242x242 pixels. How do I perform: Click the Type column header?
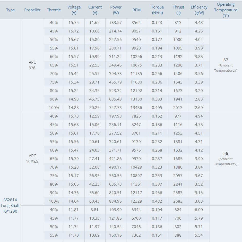[x=11, y=10]
